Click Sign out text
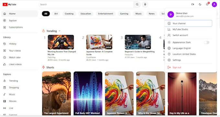 (x=177, y=67)
